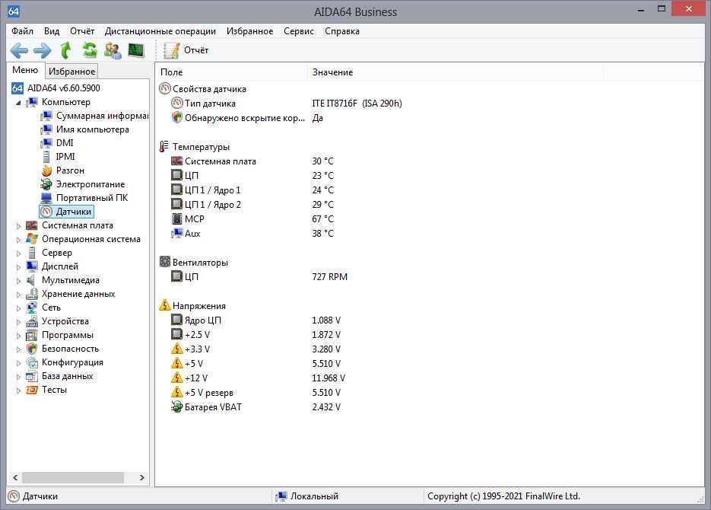Open the Избранное menu in menu bar

pyautogui.click(x=250, y=31)
